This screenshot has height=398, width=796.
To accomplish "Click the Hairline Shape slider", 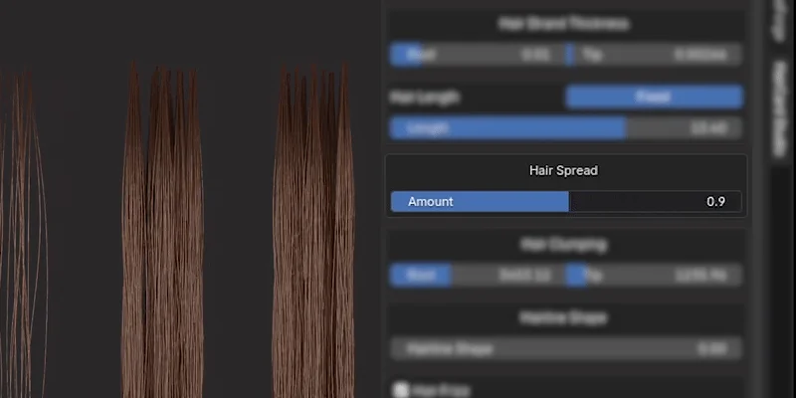I will coord(565,349).
